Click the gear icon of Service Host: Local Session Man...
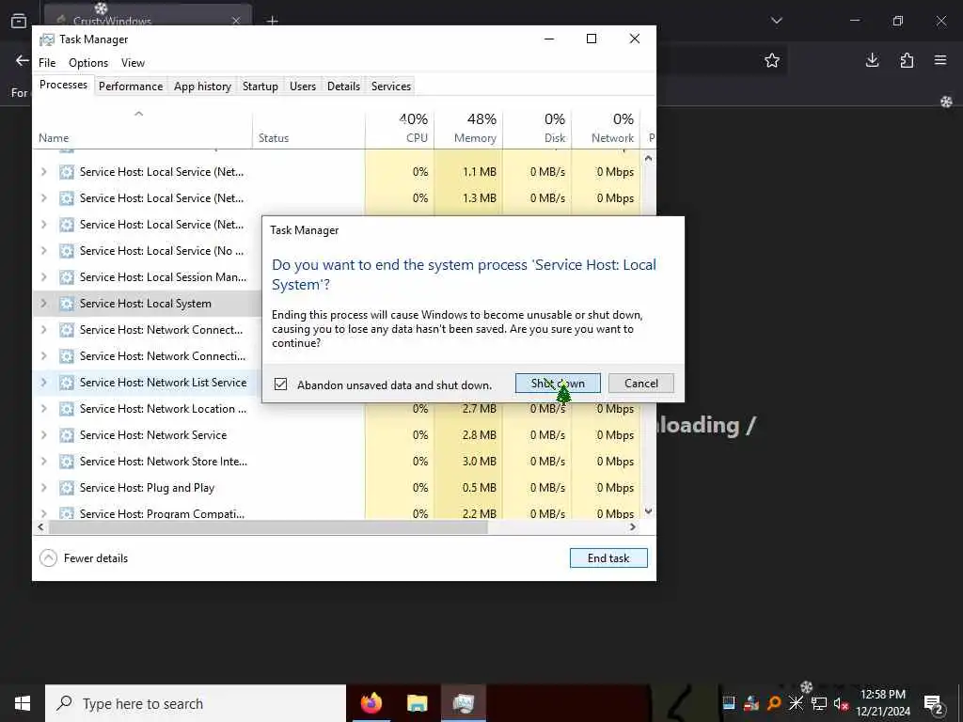Viewport: 963px width, 722px height. point(67,277)
